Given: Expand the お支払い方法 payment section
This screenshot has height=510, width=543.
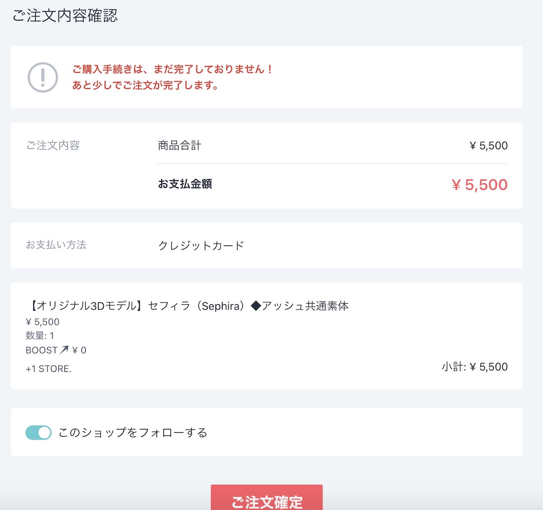Looking at the screenshot, I should tap(56, 245).
